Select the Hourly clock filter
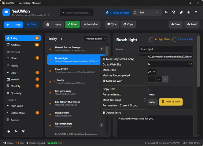This screenshot has width=203, height=146. click(23, 66)
